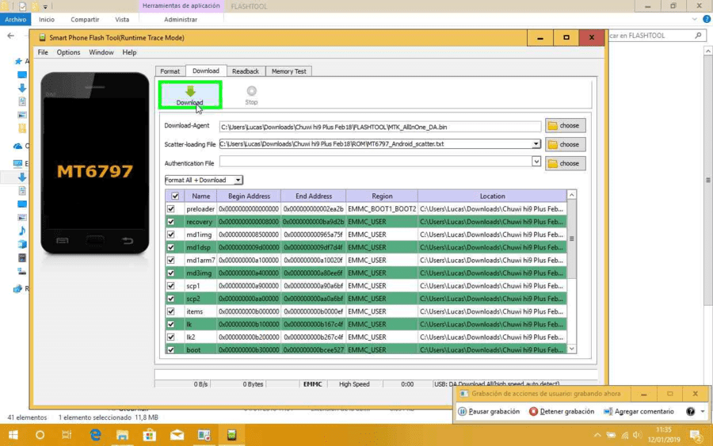Uncheck the scp2 partition checkbox
Viewport: 713px width, 446px height.
coord(171,299)
